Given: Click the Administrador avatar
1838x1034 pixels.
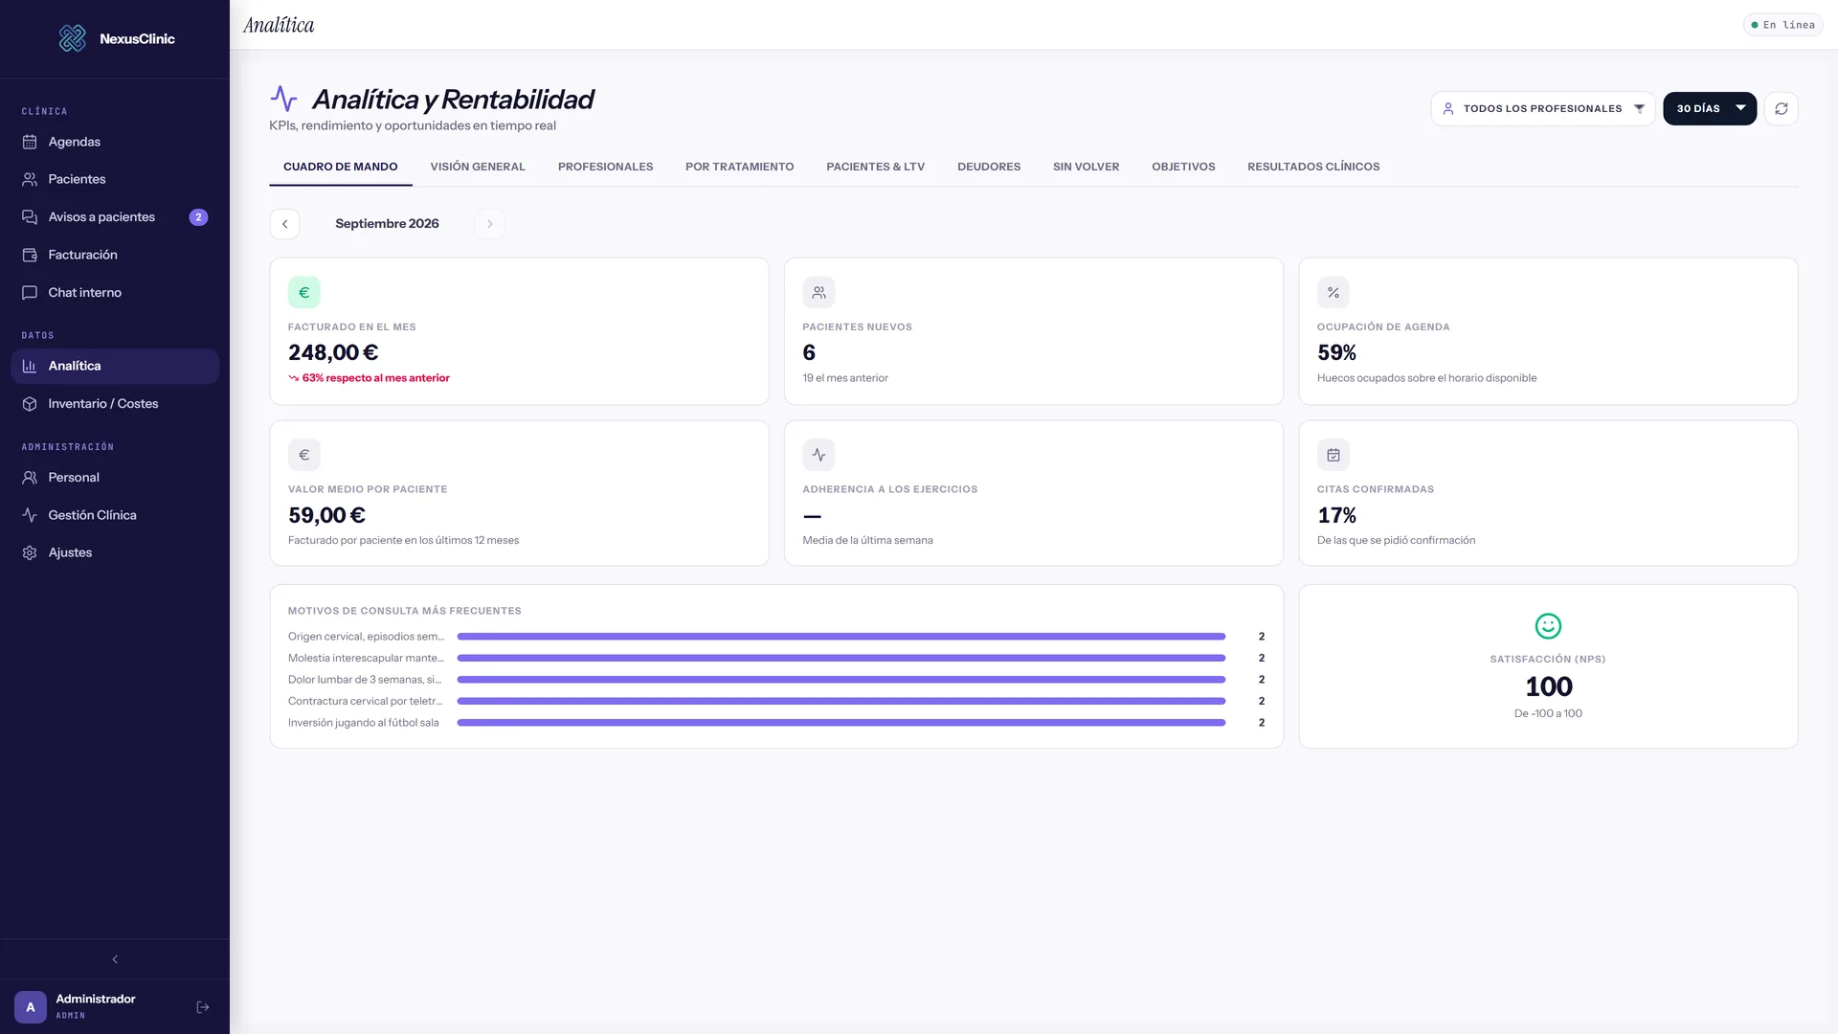Looking at the screenshot, I should click(31, 1007).
